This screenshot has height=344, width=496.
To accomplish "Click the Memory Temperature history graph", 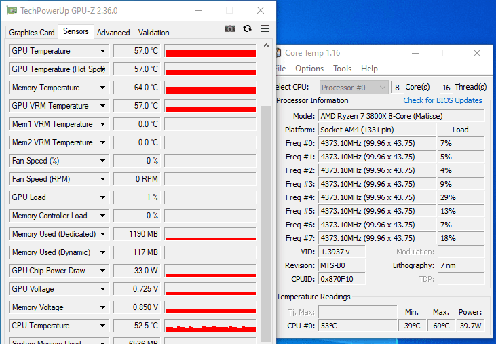I will (210, 88).
